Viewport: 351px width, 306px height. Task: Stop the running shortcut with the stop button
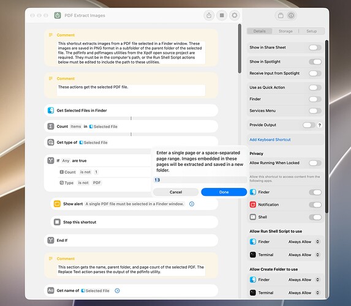pyautogui.click(x=222, y=15)
